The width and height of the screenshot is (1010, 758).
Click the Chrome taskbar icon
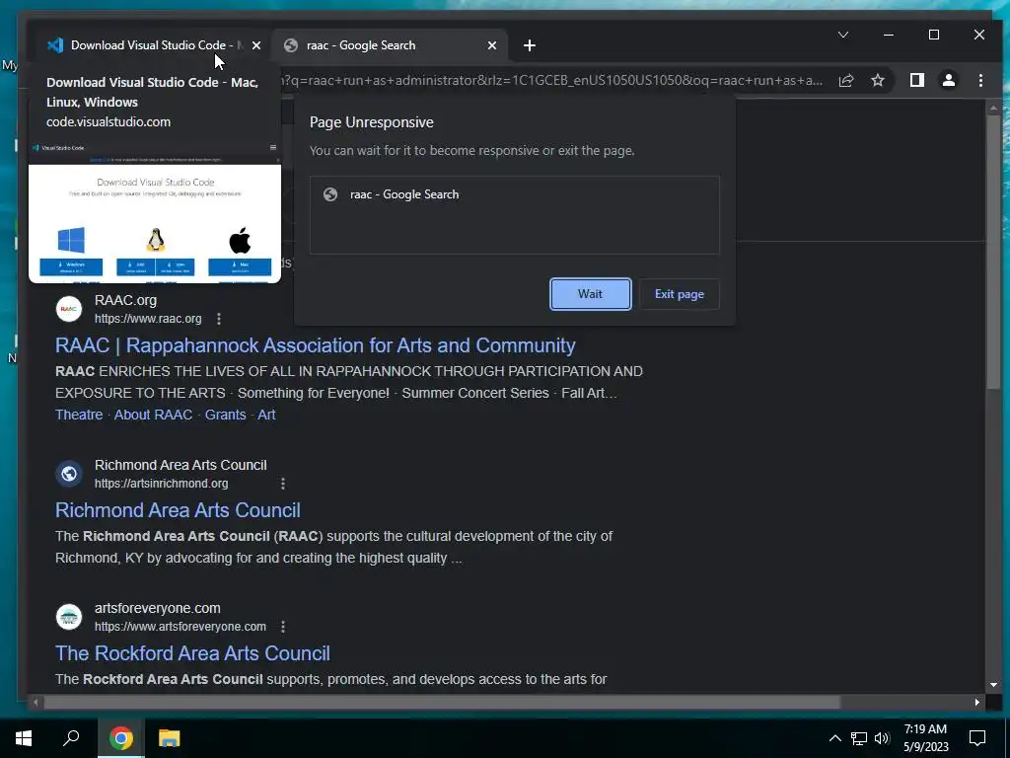121,738
